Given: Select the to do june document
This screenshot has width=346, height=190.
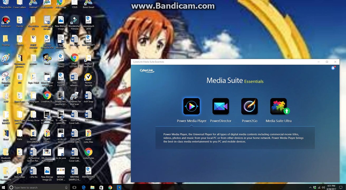Looking at the screenshot, I should 61,154.
